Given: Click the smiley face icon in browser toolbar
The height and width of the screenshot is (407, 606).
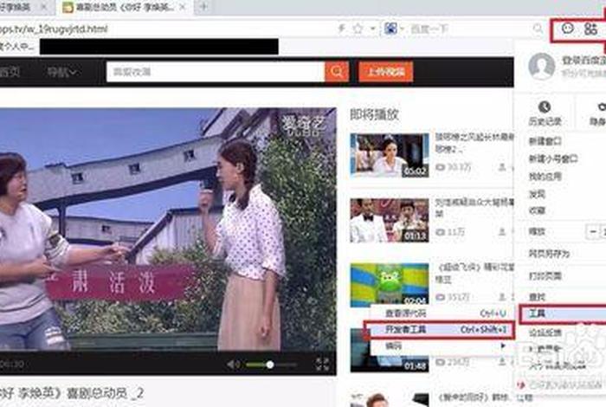Looking at the screenshot, I should coord(568,29).
